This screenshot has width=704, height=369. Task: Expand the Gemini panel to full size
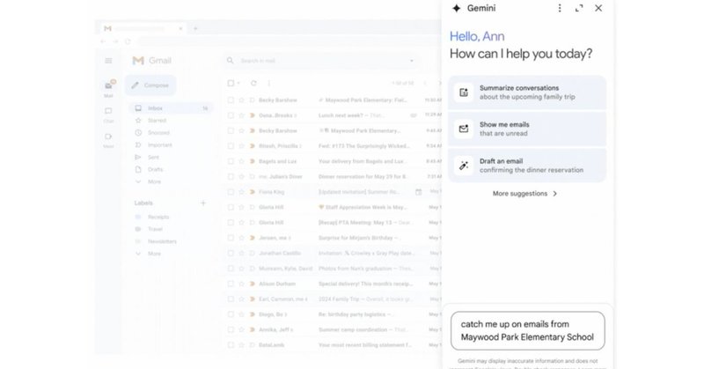(579, 8)
